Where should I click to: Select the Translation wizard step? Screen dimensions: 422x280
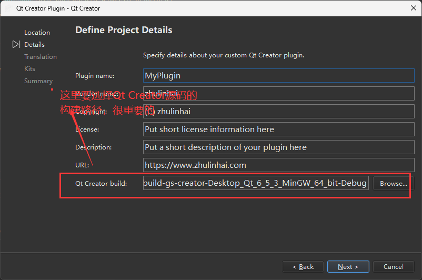41,57
